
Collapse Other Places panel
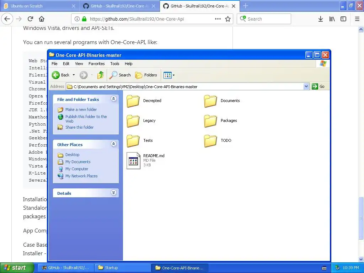(x=113, y=144)
